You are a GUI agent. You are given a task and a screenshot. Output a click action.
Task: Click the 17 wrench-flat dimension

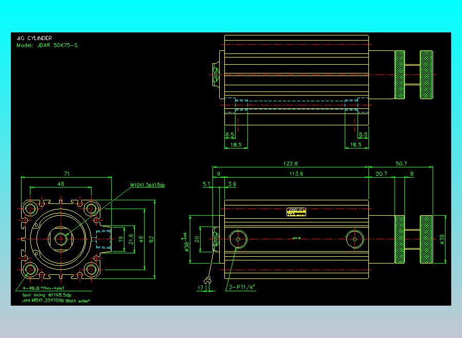point(200,288)
